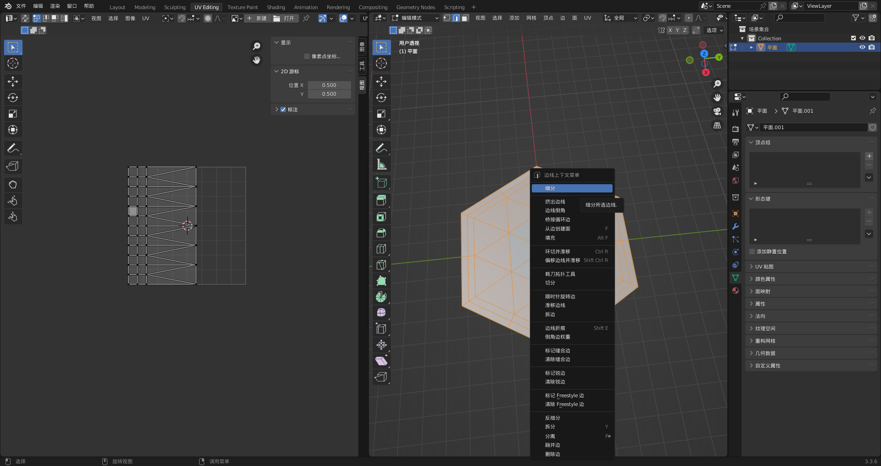Toggle X mirror axis in the 3D viewport header
The width and height of the screenshot is (881, 466).
point(670,30)
